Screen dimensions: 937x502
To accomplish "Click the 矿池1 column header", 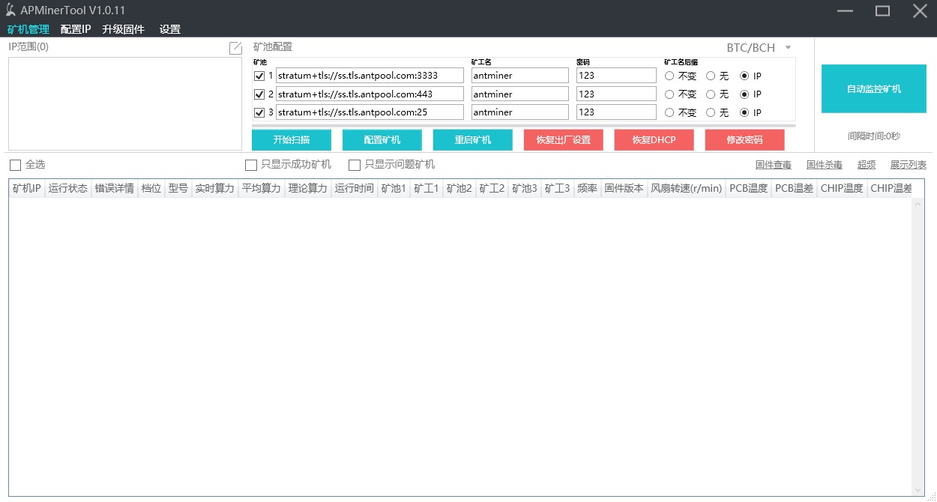I will point(394,189).
